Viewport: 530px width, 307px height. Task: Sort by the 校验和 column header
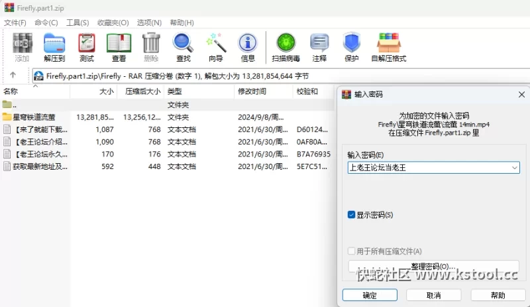click(313, 92)
